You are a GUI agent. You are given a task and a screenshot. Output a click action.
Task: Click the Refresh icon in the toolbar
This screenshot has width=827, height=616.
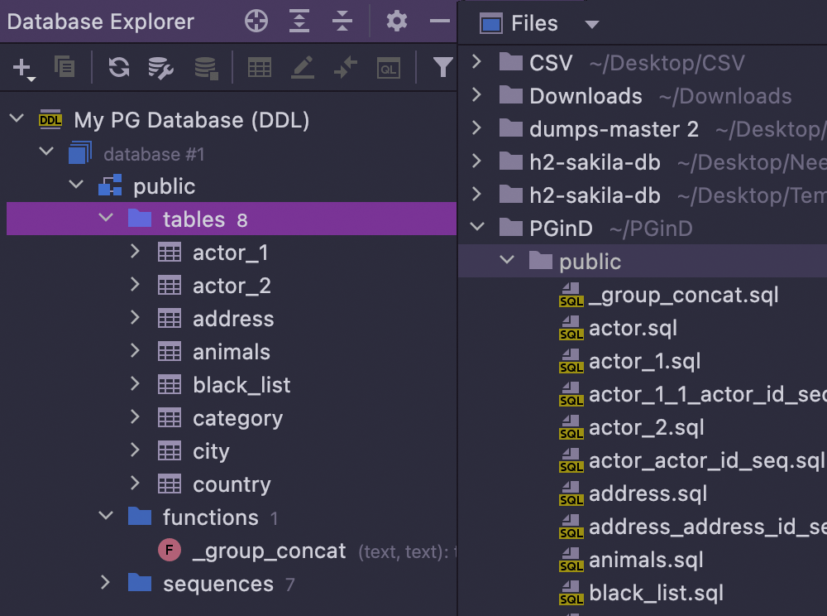(119, 68)
